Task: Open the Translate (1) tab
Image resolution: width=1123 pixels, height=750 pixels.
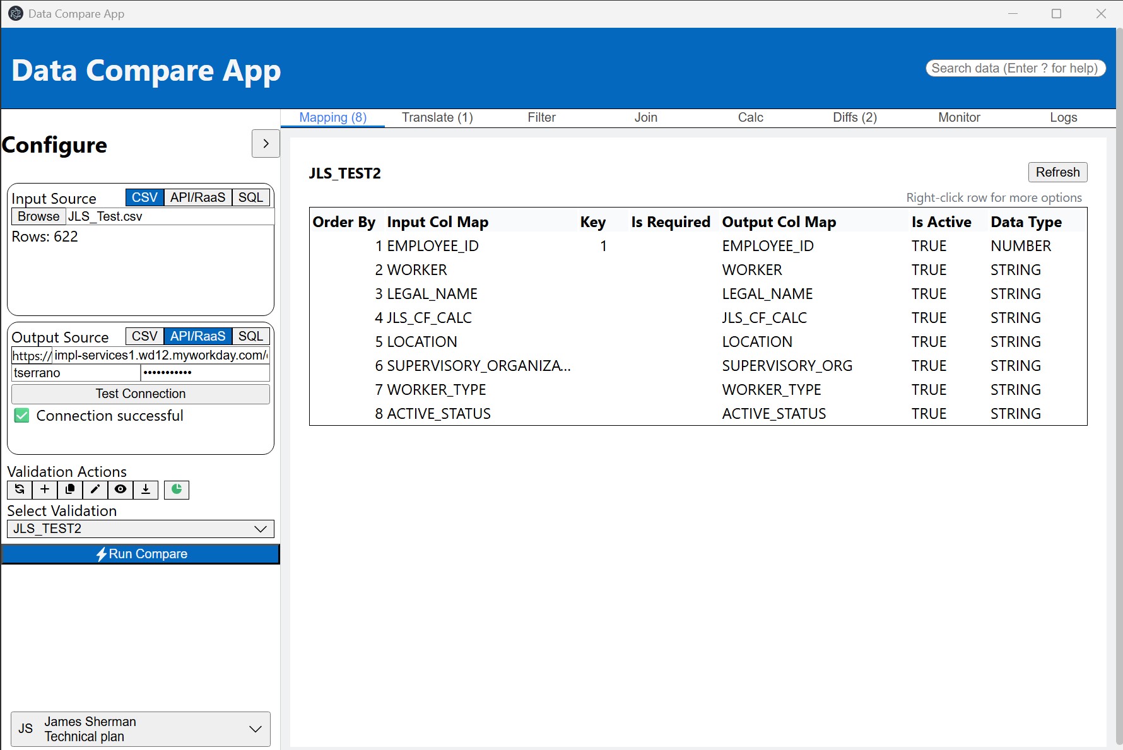Action: (x=437, y=117)
